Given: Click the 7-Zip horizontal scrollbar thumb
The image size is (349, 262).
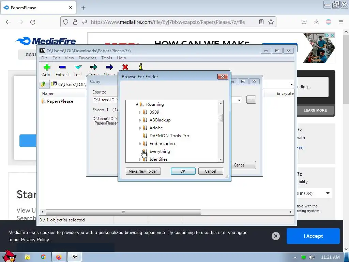Looking at the screenshot, I should click(x=123, y=212).
